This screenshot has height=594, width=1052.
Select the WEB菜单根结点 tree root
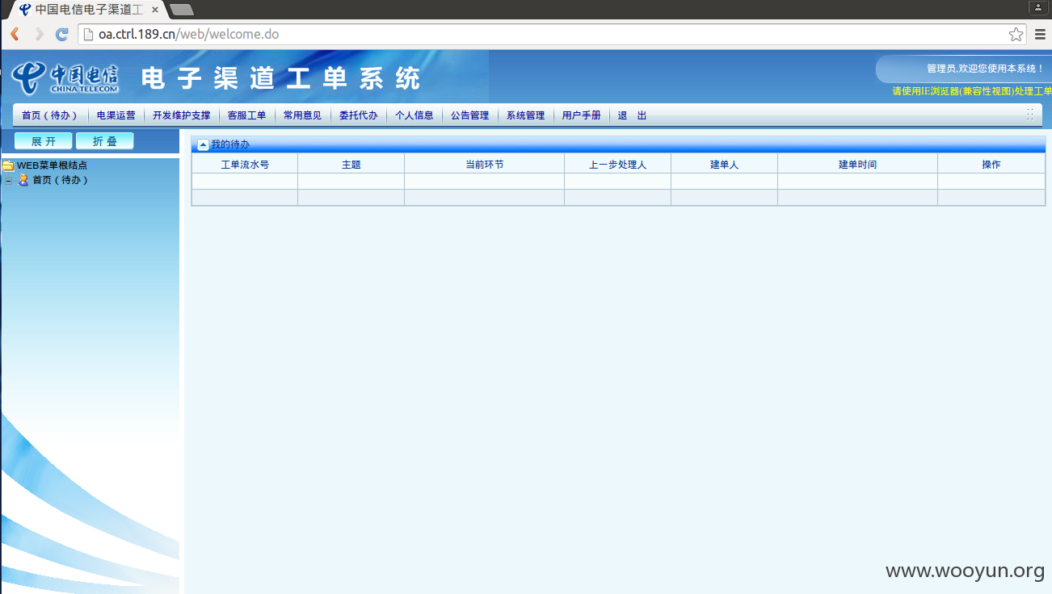[x=53, y=165]
